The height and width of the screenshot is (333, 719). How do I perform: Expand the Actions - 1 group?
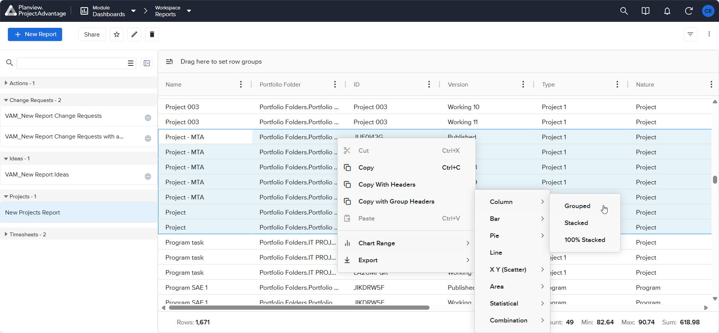(x=6, y=83)
